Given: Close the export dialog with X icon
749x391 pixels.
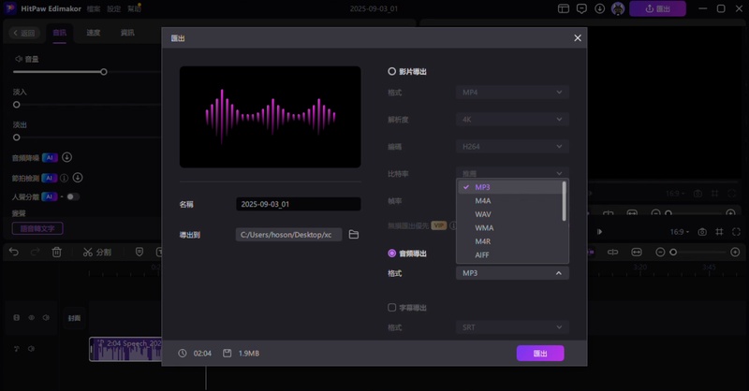Looking at the screenshot, I should (578, 38).
